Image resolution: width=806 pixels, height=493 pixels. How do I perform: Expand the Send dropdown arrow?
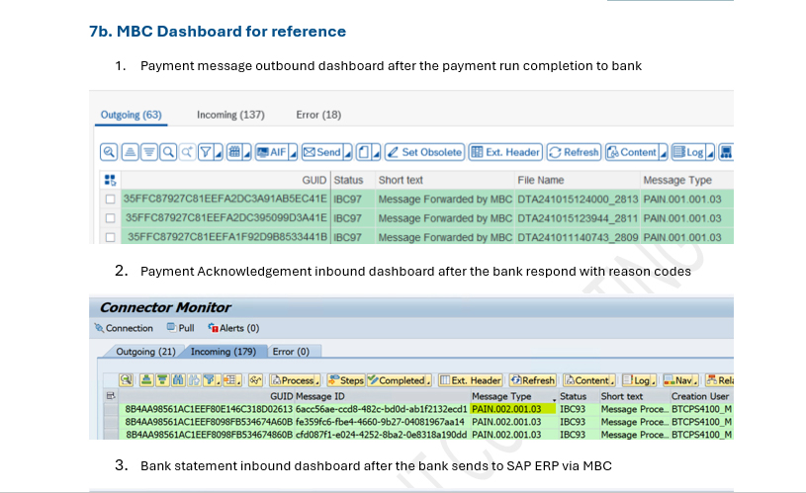[347, 152]
